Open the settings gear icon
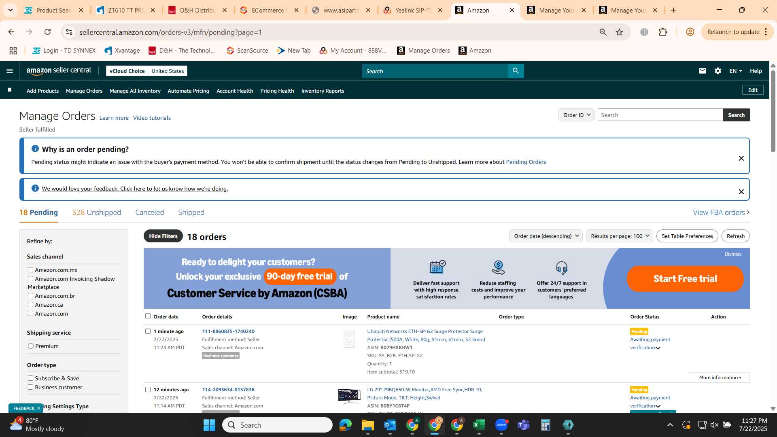This screenshot has width=777, height=437. [x=718, y=71]
